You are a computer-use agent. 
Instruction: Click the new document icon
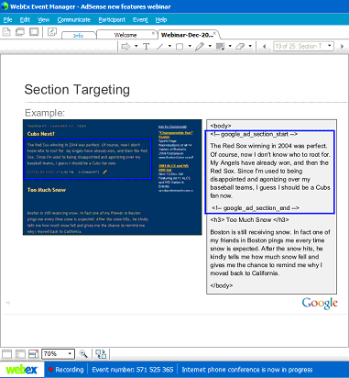(6, 32)
